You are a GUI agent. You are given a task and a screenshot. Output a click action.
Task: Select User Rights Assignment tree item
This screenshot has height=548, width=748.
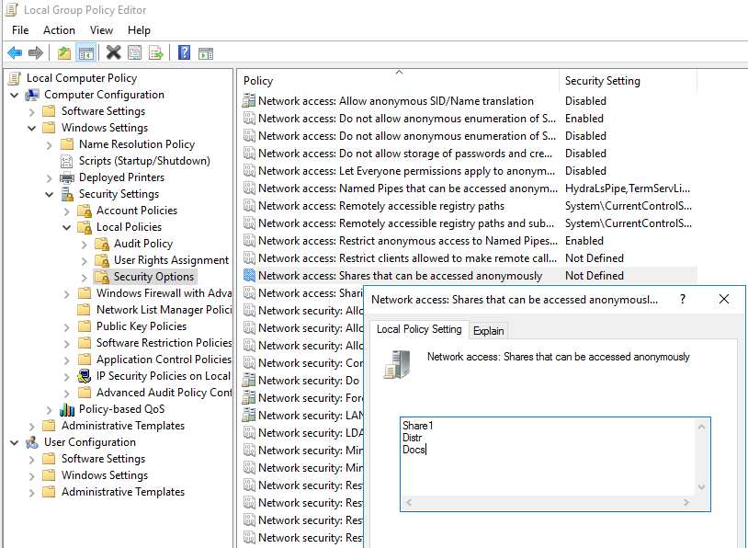tap(171, 260)
